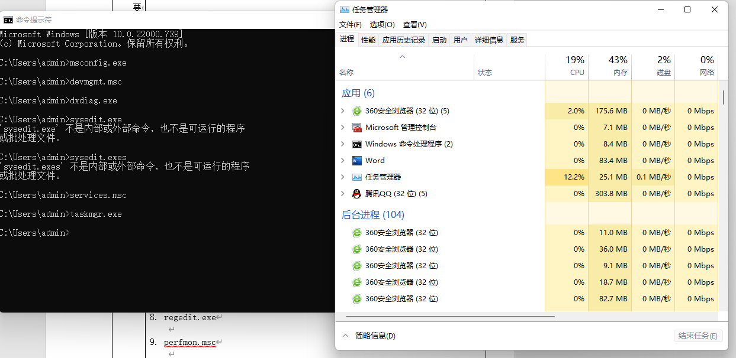Sort by the 名称 column header
The width and height of the screenshot is (736, 358).
(x=405, y=66)
